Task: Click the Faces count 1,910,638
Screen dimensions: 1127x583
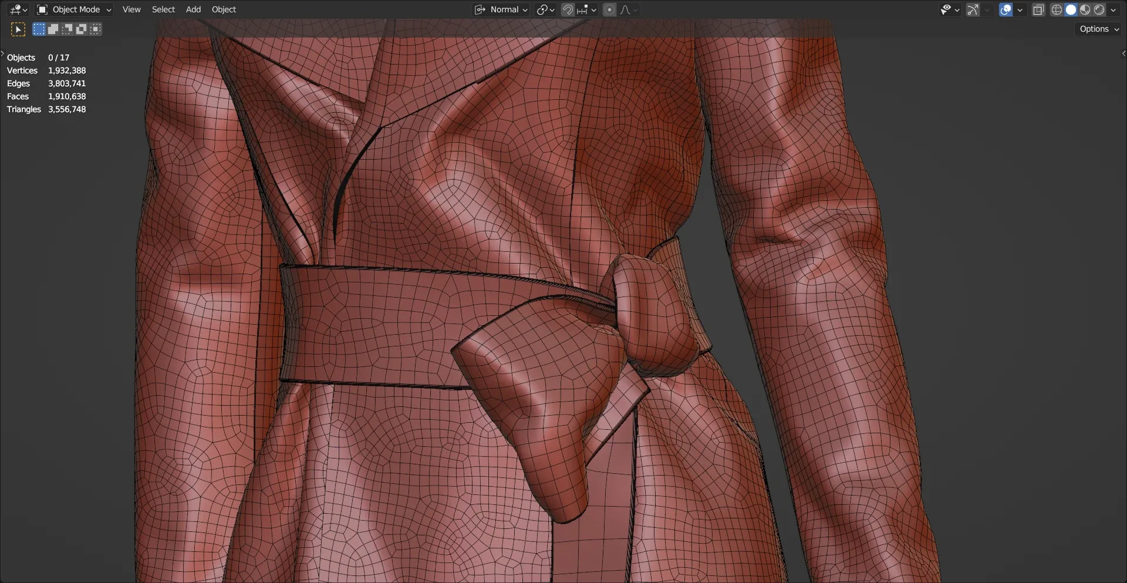Action: pos(67,96)
